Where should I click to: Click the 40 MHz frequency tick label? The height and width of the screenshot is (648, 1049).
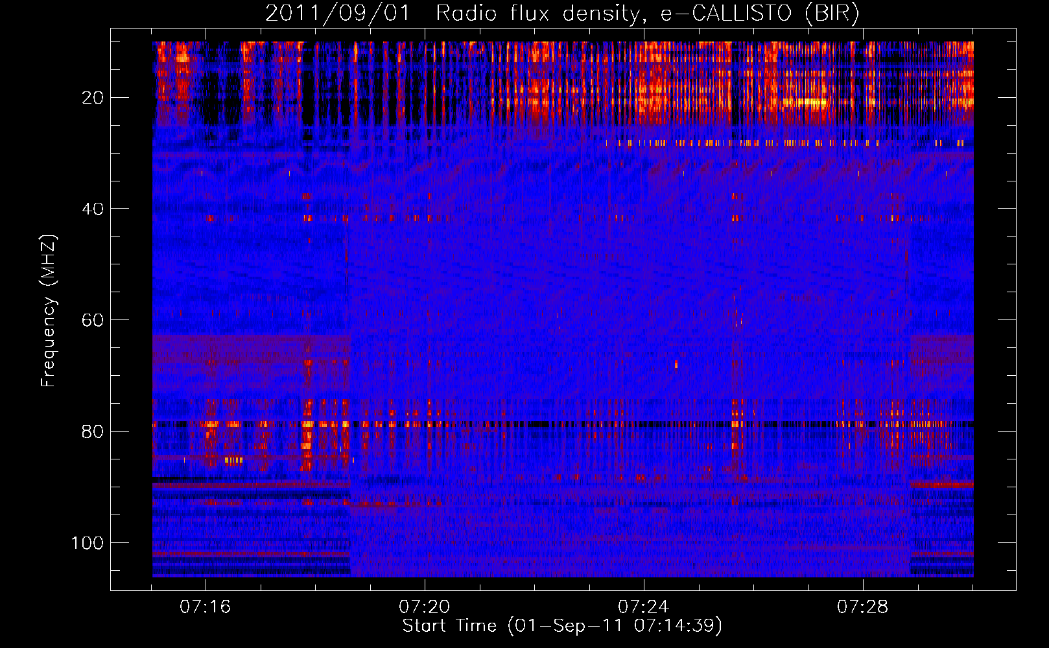93,209
